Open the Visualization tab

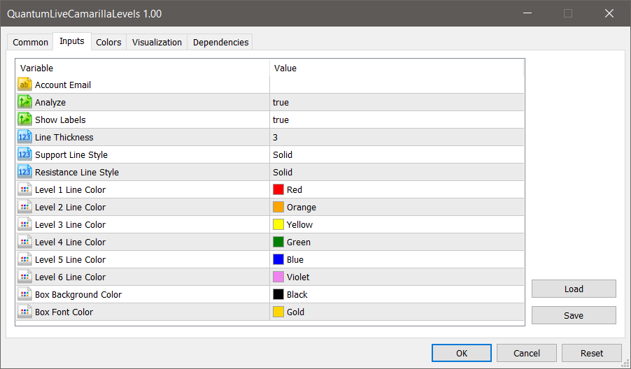157,42
